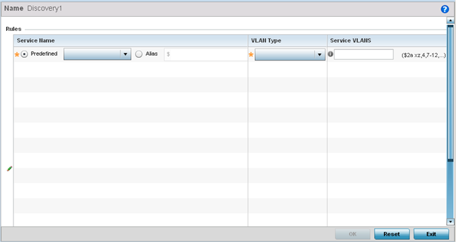Select the Alias radio button
456x242 pixels.
(139, 54)
